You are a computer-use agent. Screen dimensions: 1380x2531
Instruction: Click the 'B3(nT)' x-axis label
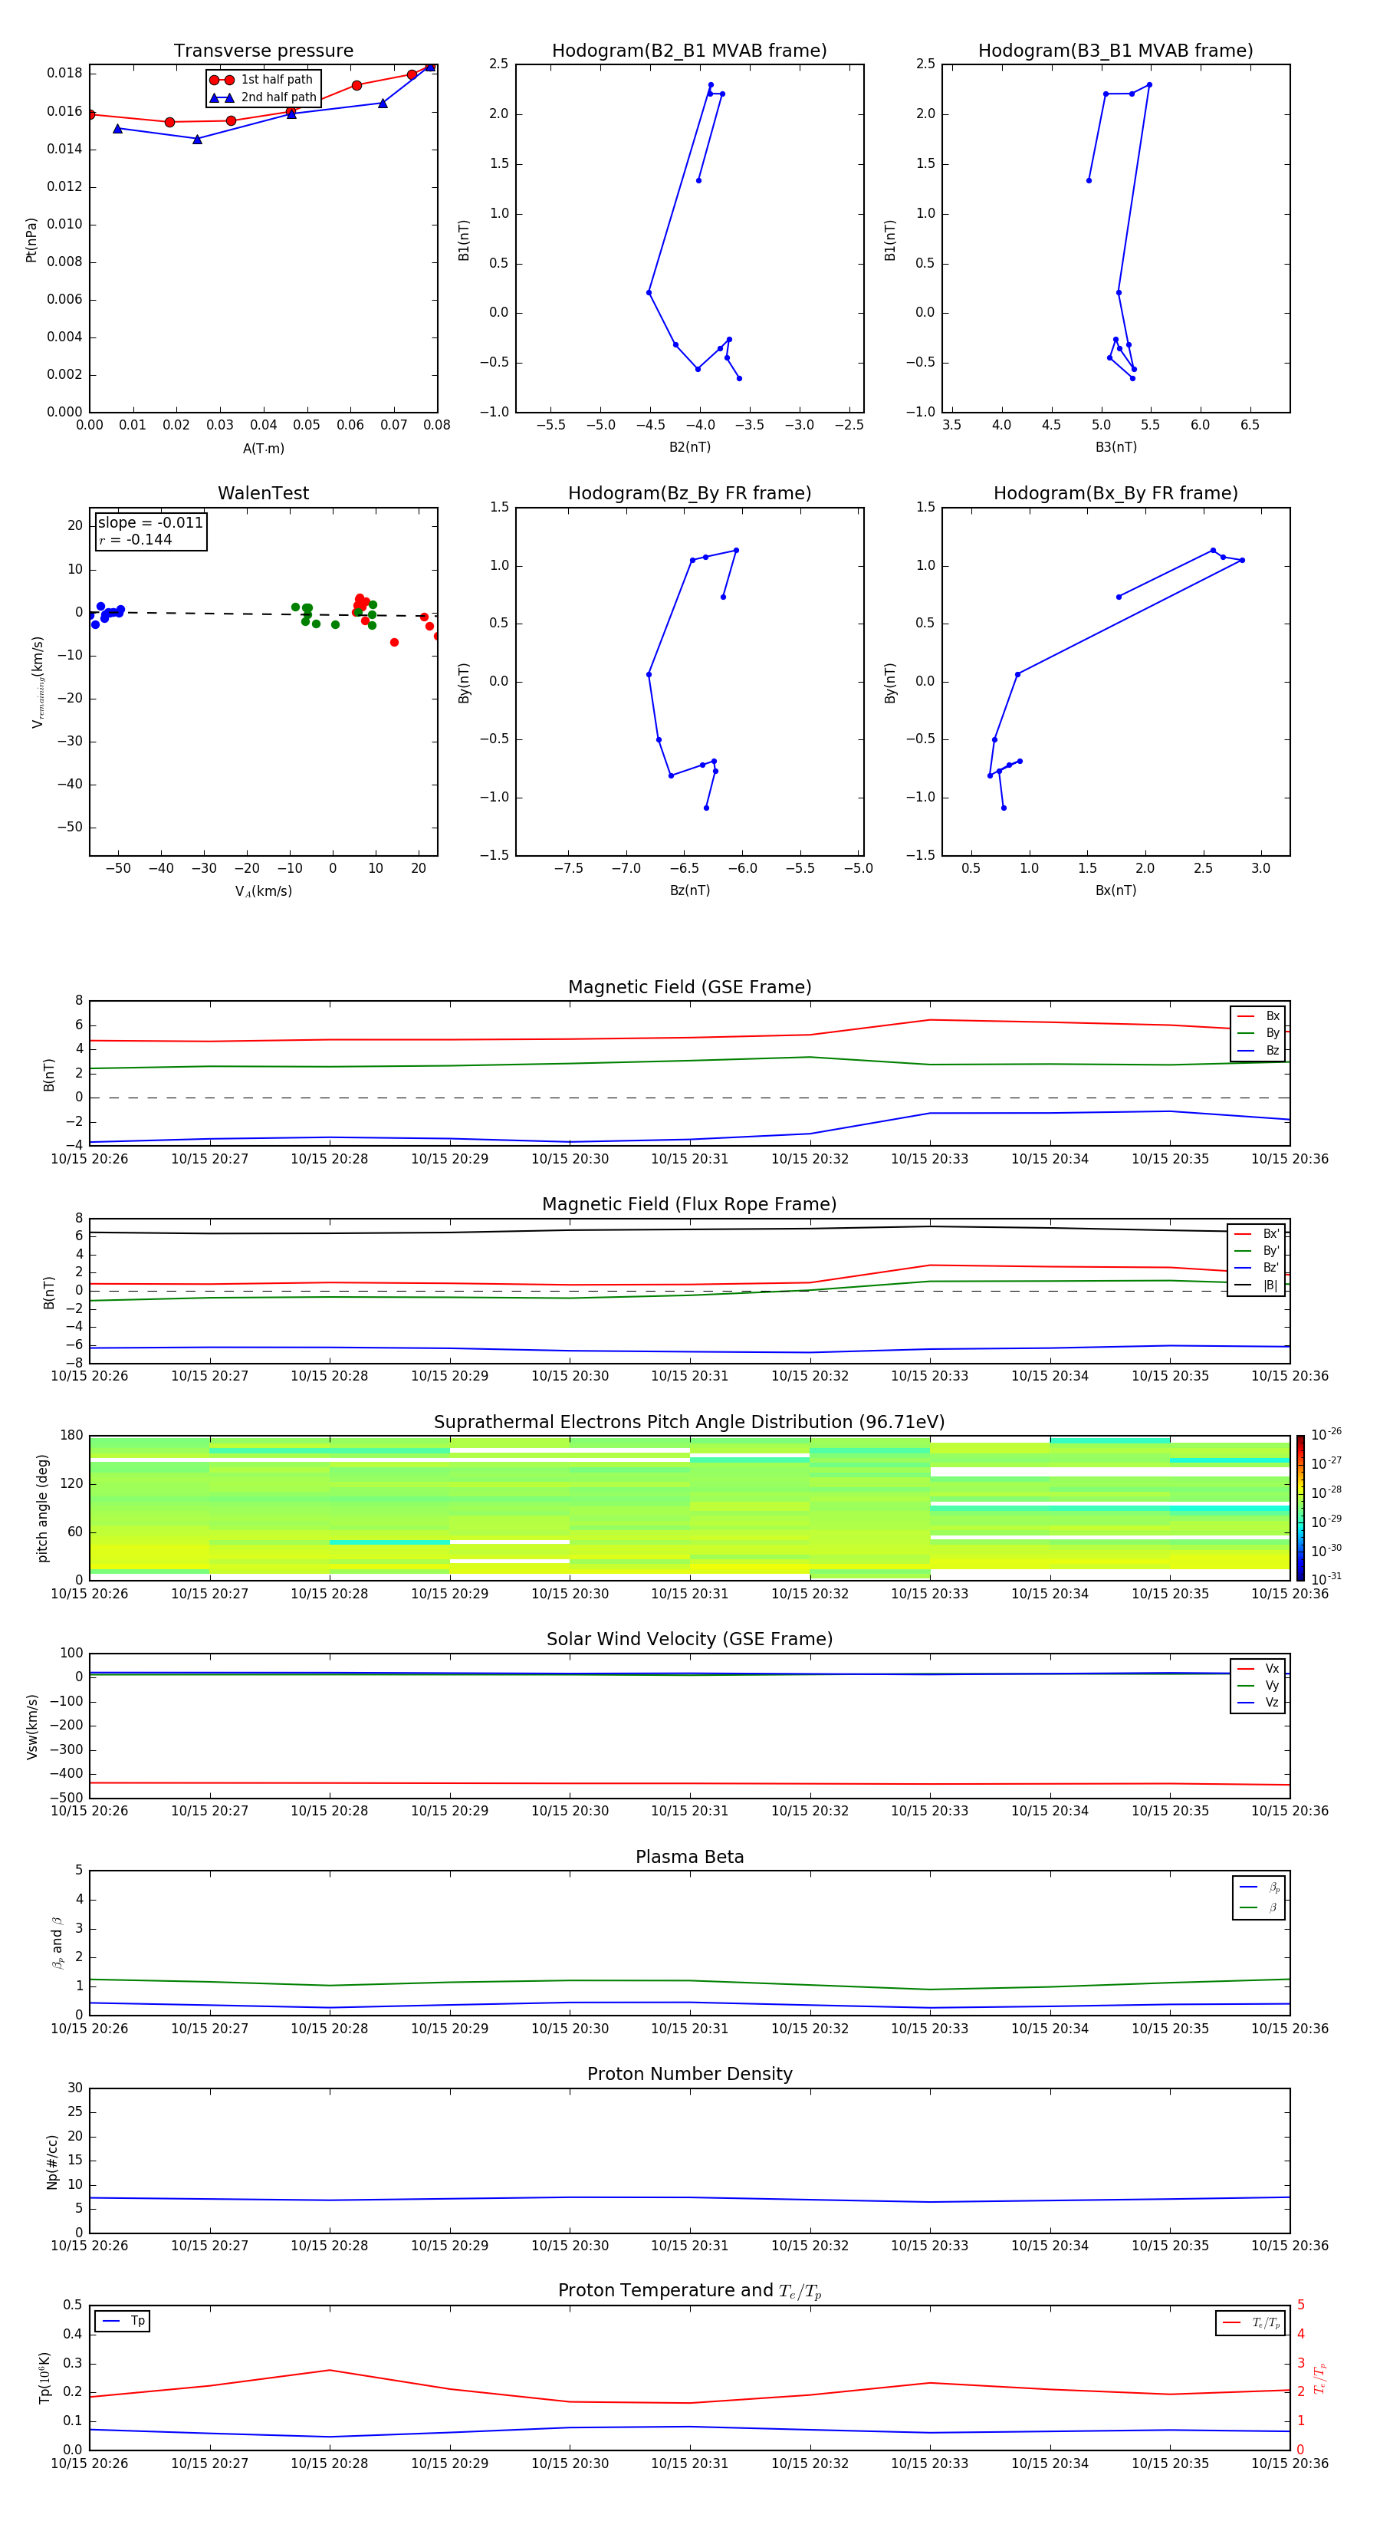coord(1115,447)
